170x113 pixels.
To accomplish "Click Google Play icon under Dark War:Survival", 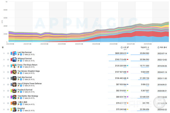I will coord(19,80).
